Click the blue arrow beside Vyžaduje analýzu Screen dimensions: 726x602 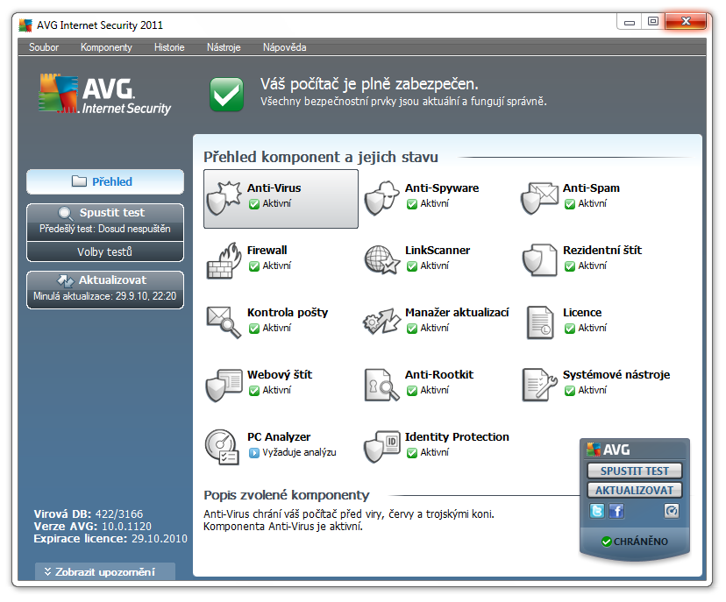(x=254, y=452)
